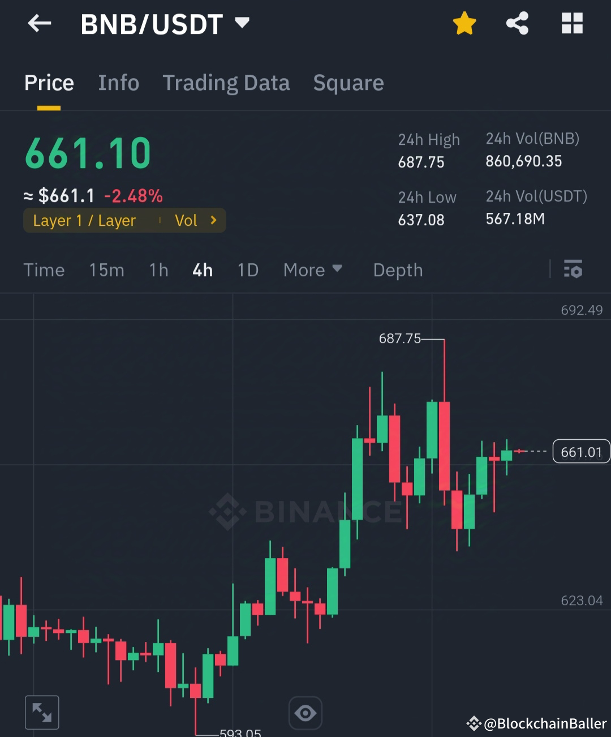Open the grid layout menu top right

[x=572, y=23]
